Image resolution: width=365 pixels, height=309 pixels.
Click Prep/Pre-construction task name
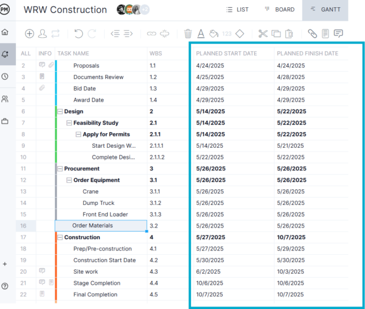point(102,249)
